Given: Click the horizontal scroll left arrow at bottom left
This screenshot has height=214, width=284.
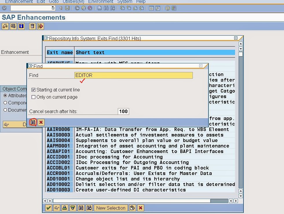Looking at the screenshot, I should coord(45,201).
